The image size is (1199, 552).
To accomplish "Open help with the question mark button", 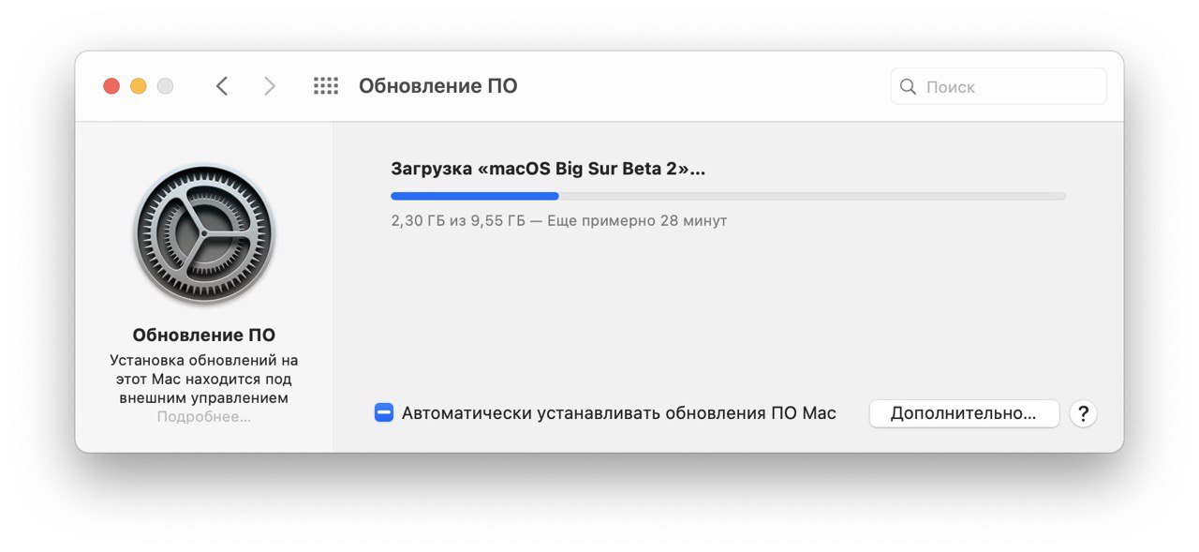I will [1083, 413].
